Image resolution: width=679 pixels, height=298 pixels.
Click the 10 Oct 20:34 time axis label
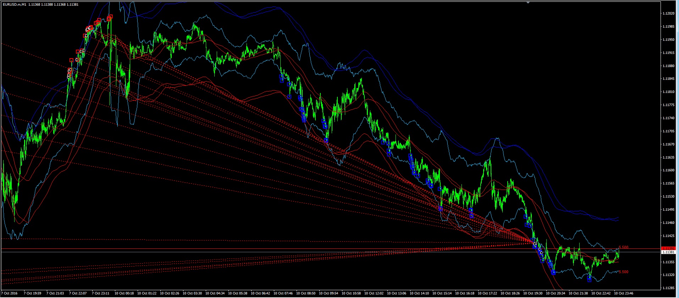coord(556,293)
